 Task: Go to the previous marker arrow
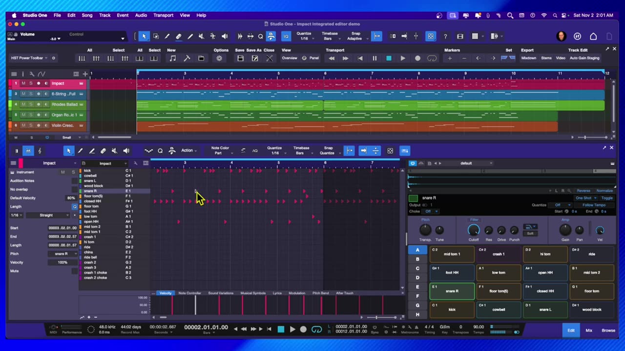(479, 58)
